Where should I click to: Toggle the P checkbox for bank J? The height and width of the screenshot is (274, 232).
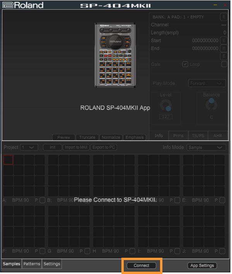[222, 251]
